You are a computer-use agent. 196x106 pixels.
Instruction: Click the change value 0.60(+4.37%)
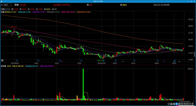coord(62,5)
